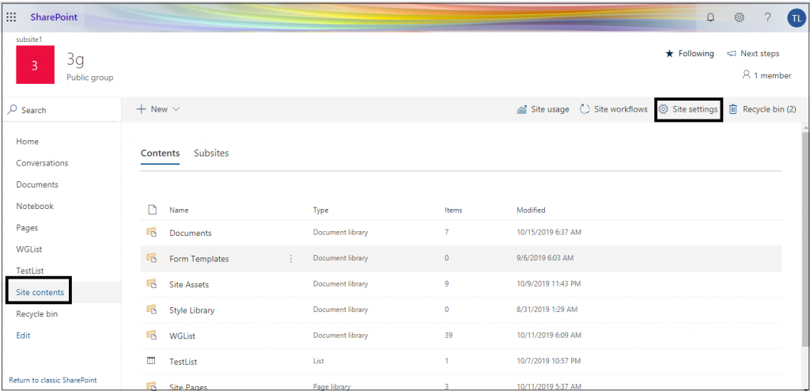The width and height of the screenshot is (810, 391).
Task: Open the TestList name in contents table
Action: pyautogui.click(x=184, y=362)
